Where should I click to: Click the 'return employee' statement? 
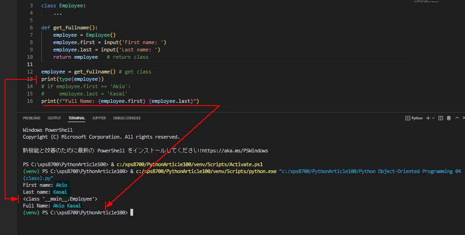click(75, 57)
